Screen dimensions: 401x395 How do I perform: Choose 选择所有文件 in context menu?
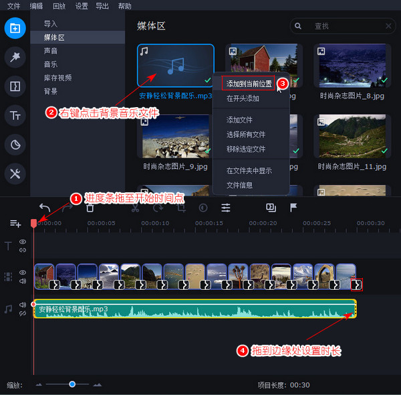click(x=251, y=134)
